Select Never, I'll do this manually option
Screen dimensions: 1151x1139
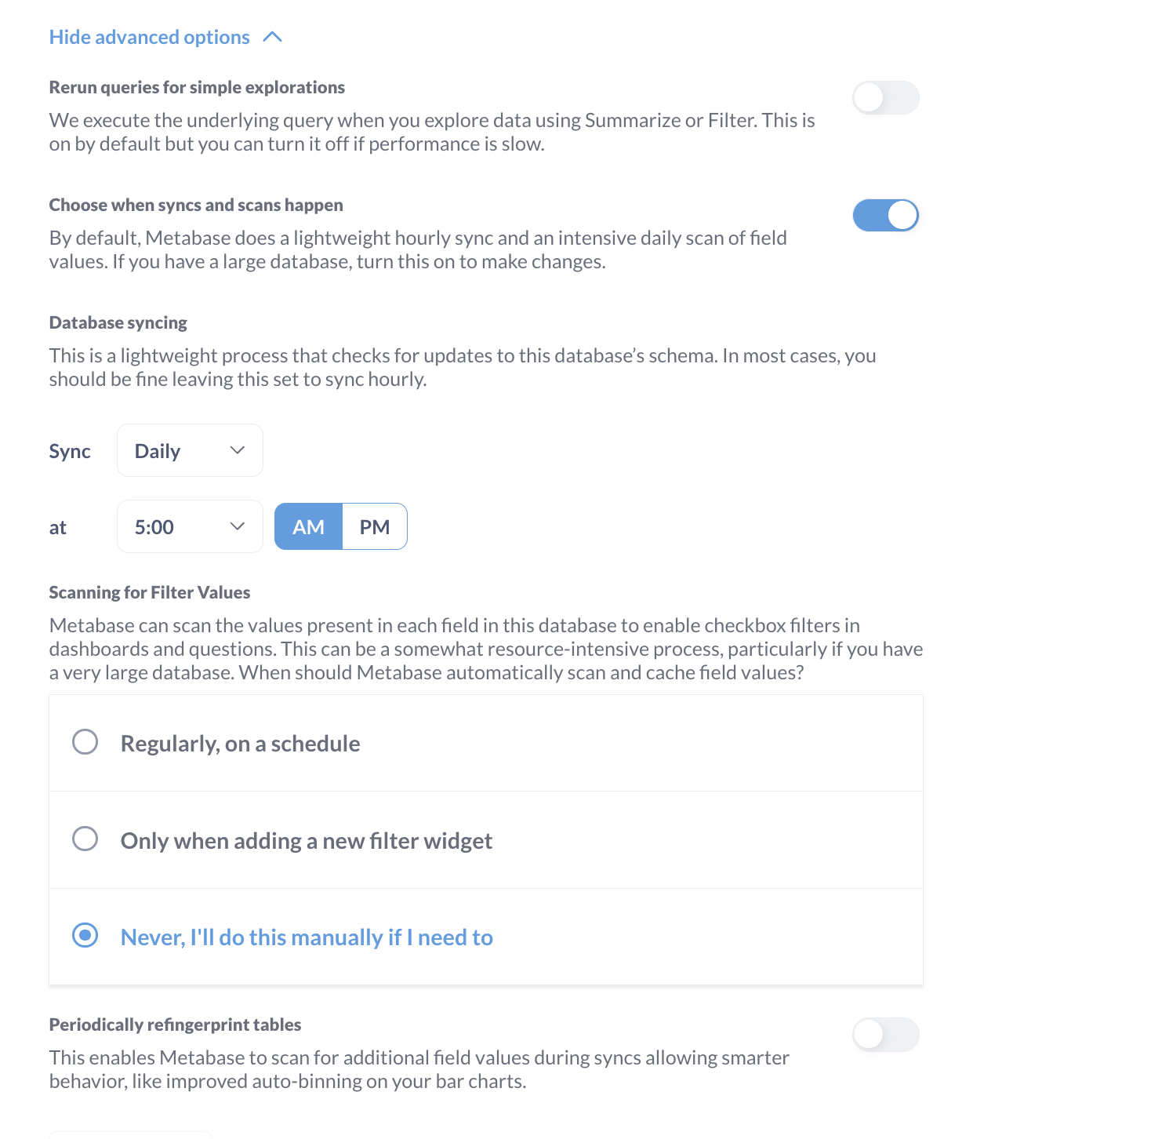point(85,935)
